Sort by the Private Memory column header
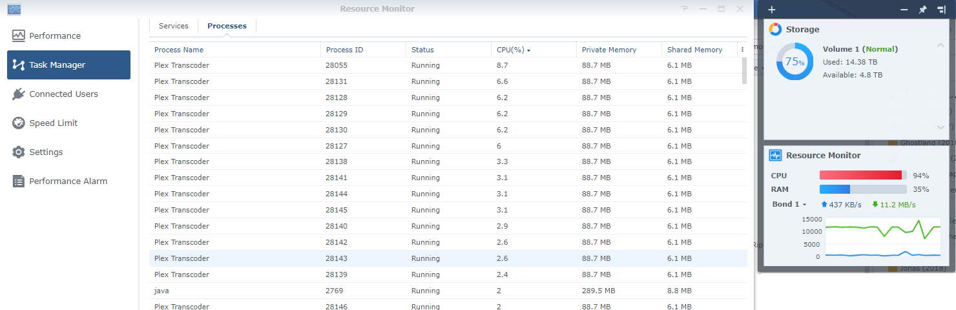This screenshot has height=310, width=956. click(x=608, y=50)
